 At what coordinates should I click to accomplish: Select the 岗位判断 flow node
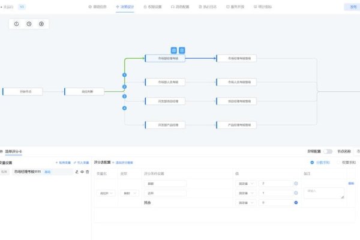click(84, 91)
